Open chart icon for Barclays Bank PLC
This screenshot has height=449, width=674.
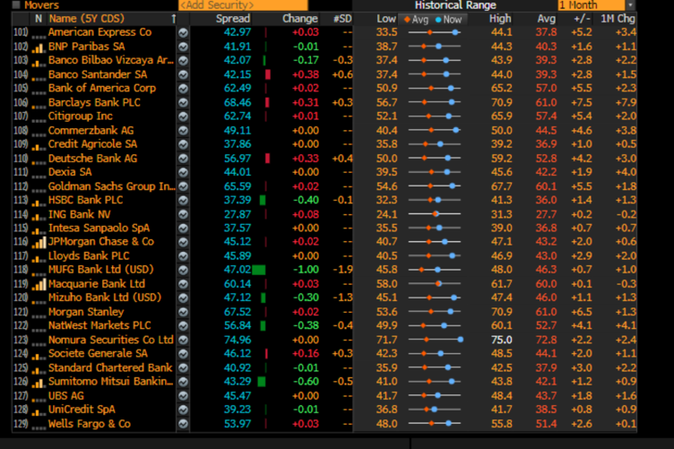[183, 103]
